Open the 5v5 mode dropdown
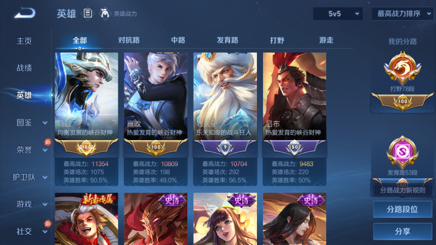436x245 pixels. point(338,13)
